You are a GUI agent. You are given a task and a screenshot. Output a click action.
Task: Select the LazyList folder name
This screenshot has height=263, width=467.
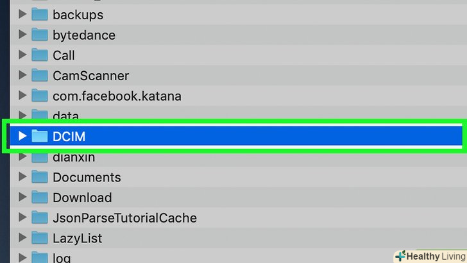pyautogui.click(x=78, y=239)
